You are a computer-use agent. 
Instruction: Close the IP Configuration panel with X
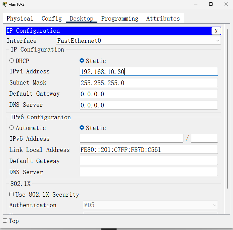pyautogui.click(x=216, y=31)
